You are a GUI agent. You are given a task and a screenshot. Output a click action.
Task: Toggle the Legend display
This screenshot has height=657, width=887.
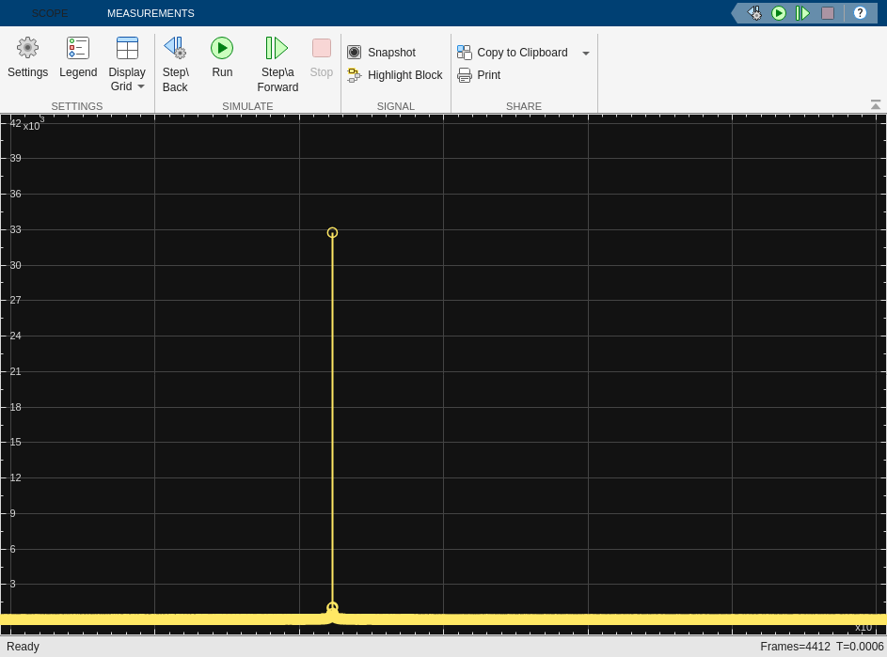click(x=78, y=57)
